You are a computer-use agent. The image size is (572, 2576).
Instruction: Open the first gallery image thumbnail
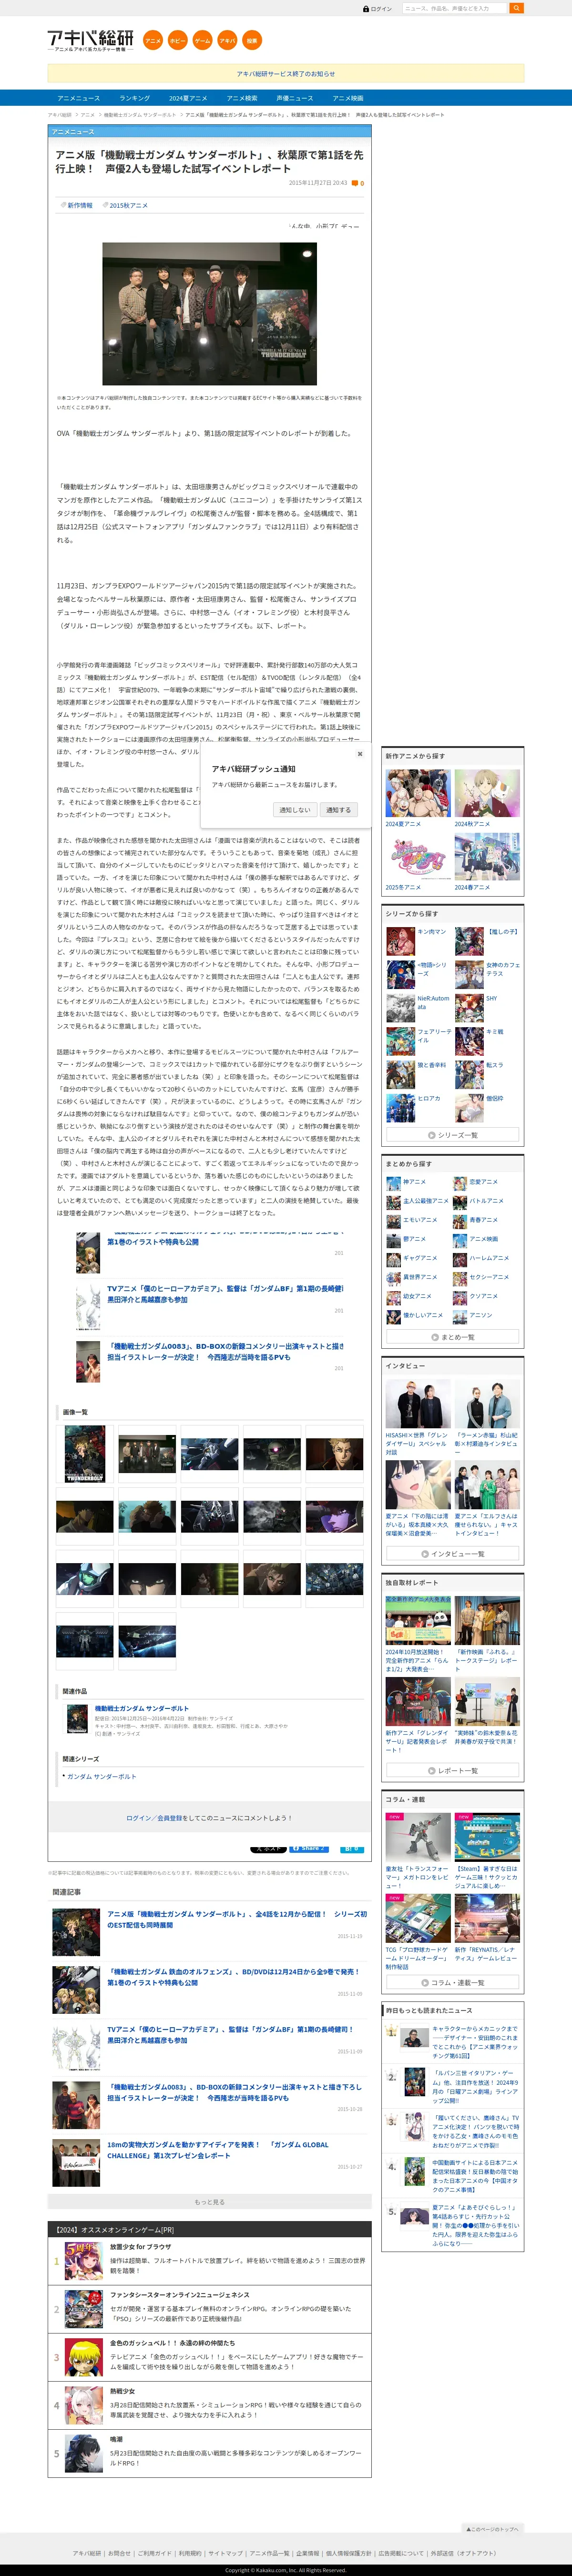[85, 1454]
